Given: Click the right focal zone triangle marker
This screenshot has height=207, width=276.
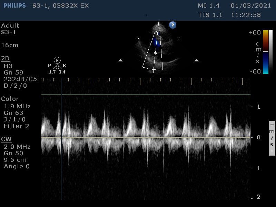Looking at the screenshot, I should coord(197,60).
